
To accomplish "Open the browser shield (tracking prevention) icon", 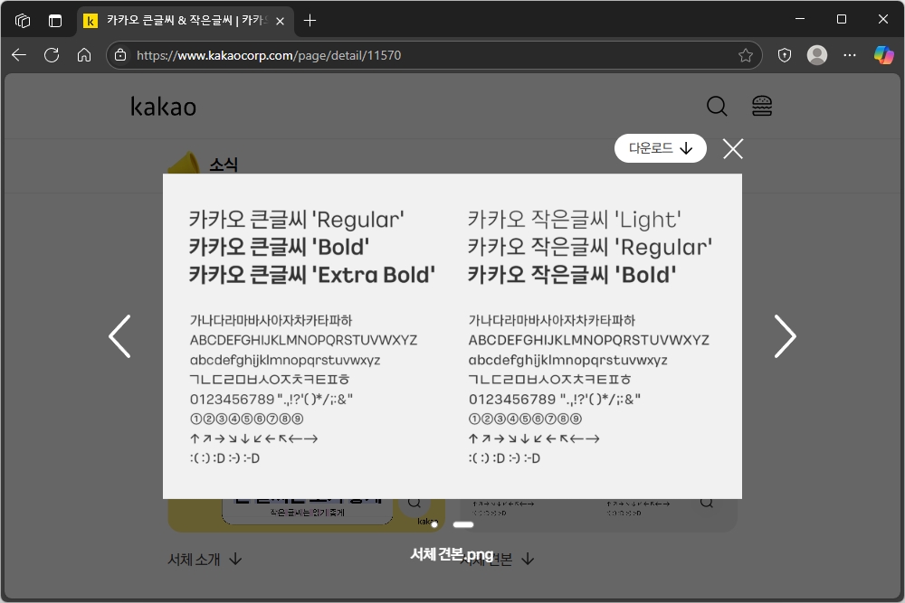I will coord(785,55).
